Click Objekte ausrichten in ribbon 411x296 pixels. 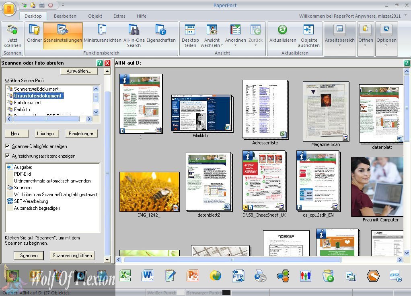tap(309, 36)
